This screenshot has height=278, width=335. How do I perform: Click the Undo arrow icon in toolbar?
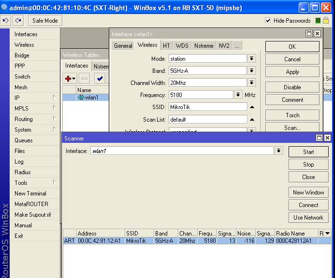5,20
